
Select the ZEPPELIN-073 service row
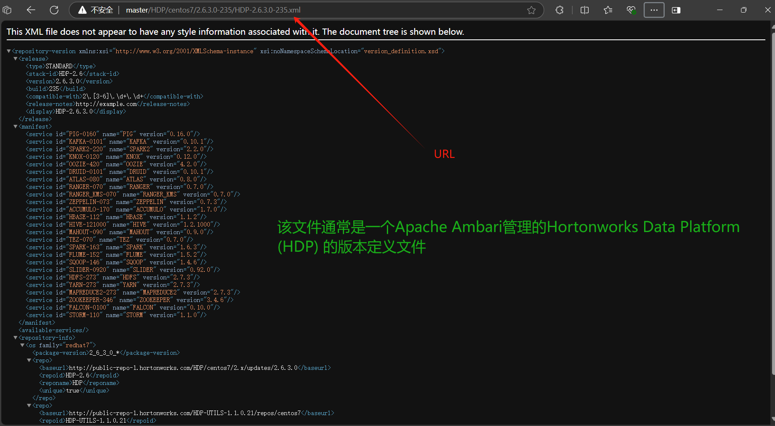126,202
